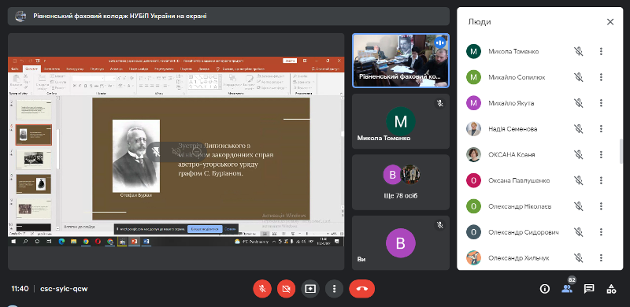Screen dimensions: 630x307
Task: Open more actions menu for Михайло Якута
Action: [x=601, y=103]
